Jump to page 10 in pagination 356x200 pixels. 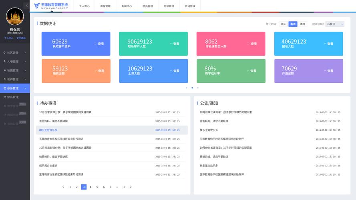click(124, 187)
